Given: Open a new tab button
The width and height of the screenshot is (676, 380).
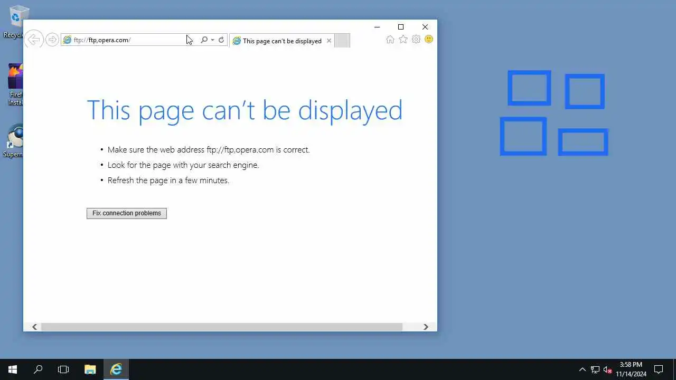Looking at the screenshot, I should tap(342, 41).
